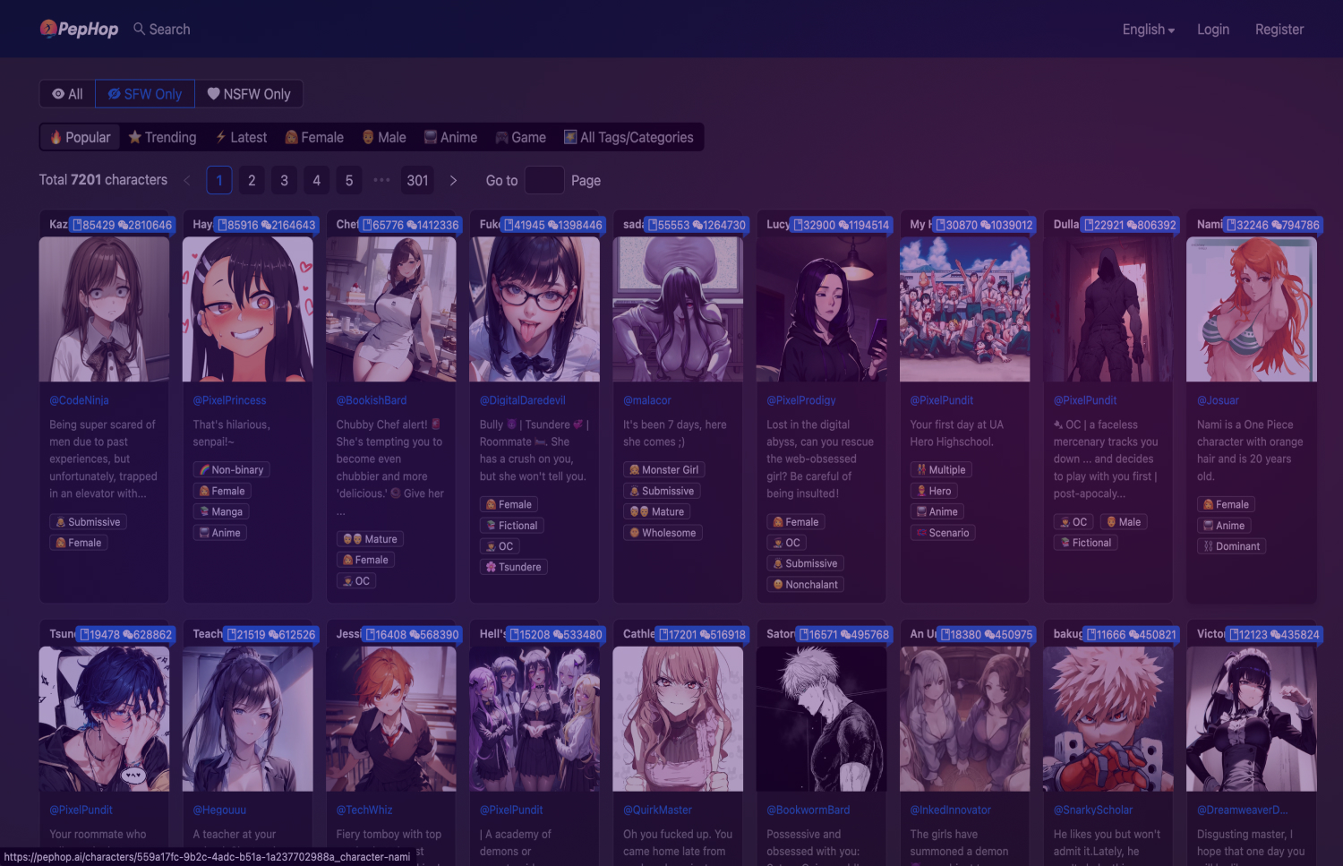Screen dimensions: 1343x866
Task: Open the English language dropdown
Action: pos(1149,30)
